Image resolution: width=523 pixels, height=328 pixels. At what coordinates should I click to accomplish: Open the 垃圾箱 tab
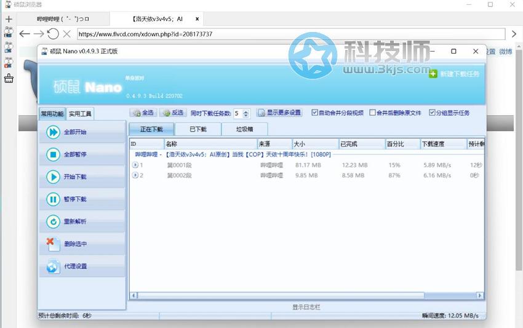(244, 129)
